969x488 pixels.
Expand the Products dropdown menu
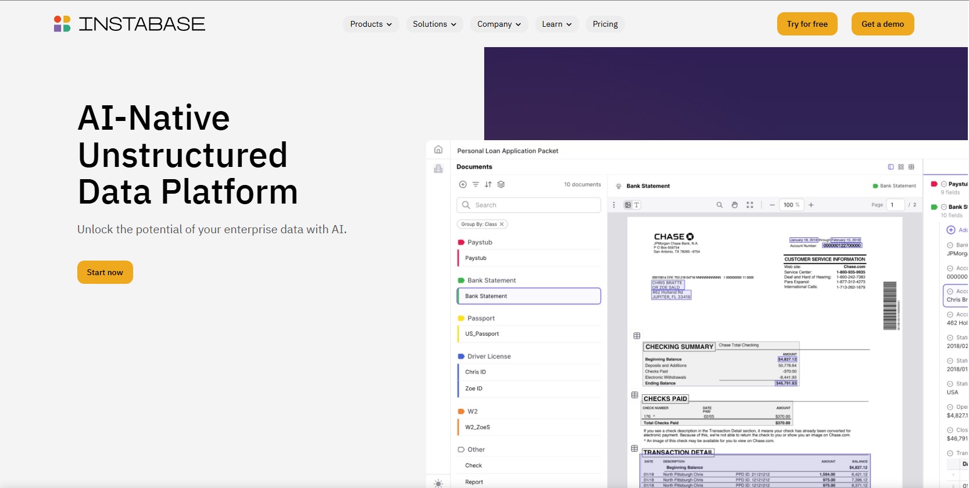coord(370,24)
